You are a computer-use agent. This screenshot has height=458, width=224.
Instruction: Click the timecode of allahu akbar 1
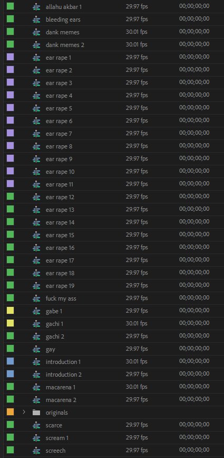click(194, 6)
